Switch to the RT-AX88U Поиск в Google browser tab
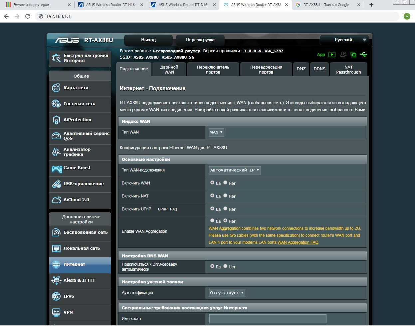 (327, 5)
